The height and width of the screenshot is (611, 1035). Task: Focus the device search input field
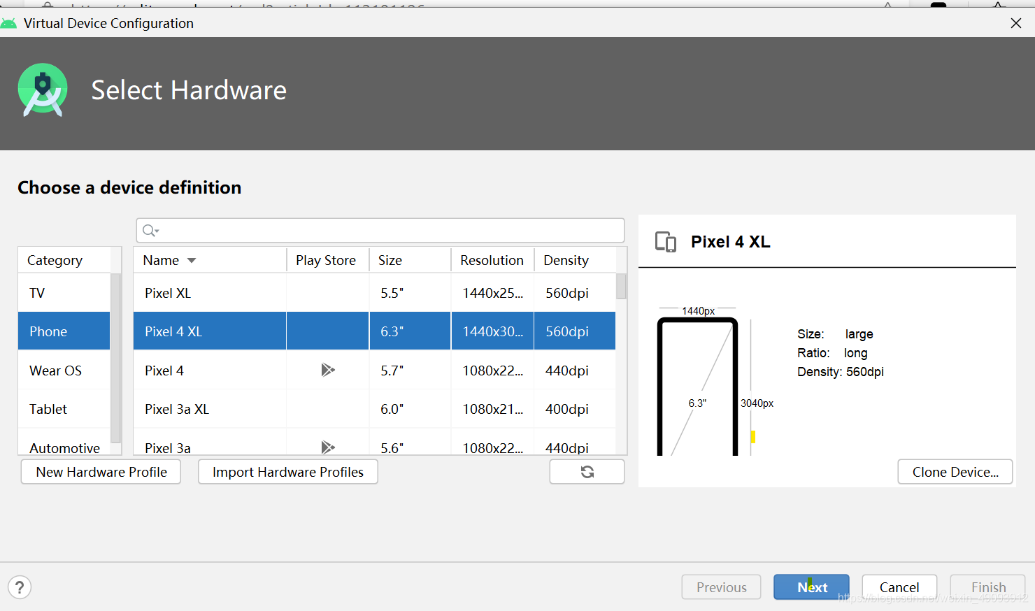tap(380, 231)
